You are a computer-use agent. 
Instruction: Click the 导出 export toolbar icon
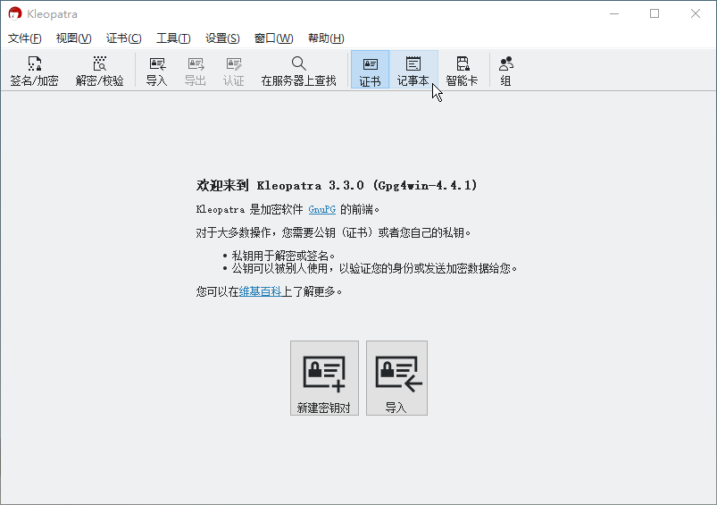tap(196, 71)
